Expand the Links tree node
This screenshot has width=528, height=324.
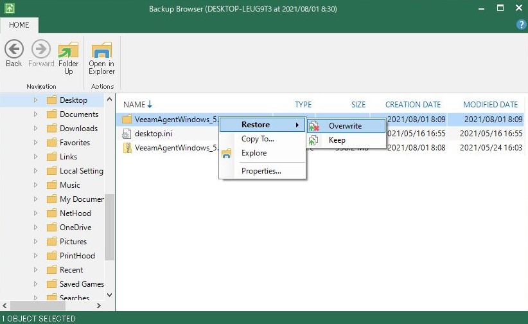pos(35,157)
